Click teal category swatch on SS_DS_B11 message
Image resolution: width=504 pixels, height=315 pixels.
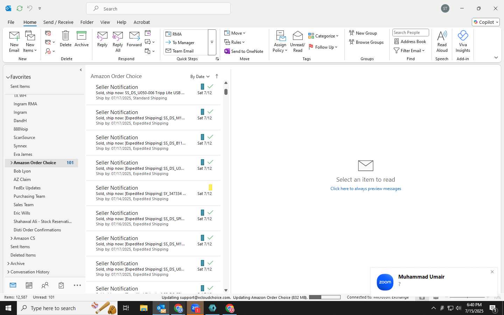202,137
